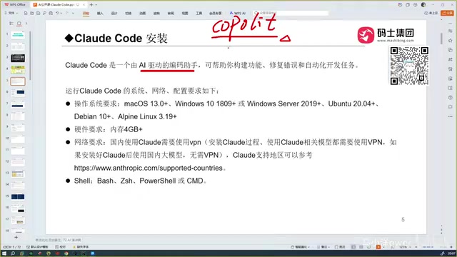Add a new document tab with plus

point(91,5)
